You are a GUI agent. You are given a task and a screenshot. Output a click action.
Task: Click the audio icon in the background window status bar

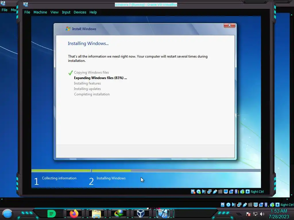234,205
